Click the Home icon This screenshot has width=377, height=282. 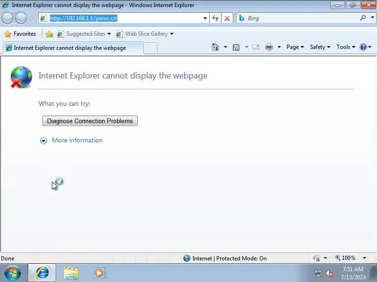click(215, 47)
